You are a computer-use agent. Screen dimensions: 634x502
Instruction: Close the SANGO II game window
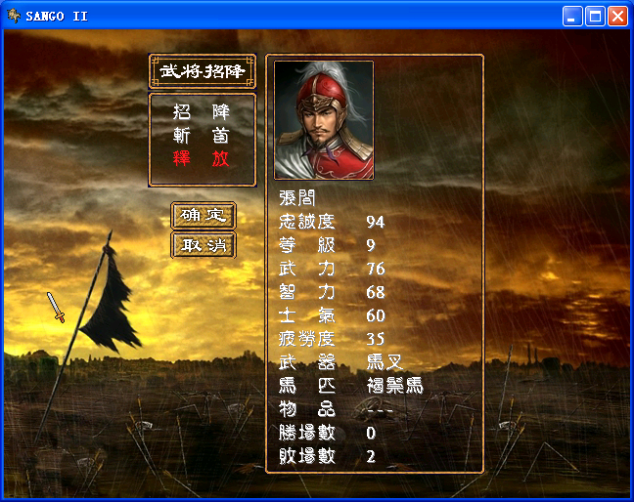617,17
